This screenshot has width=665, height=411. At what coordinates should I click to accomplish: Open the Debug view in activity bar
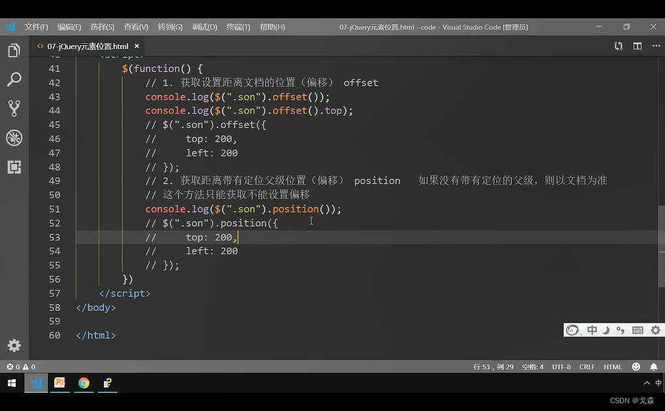14,138
